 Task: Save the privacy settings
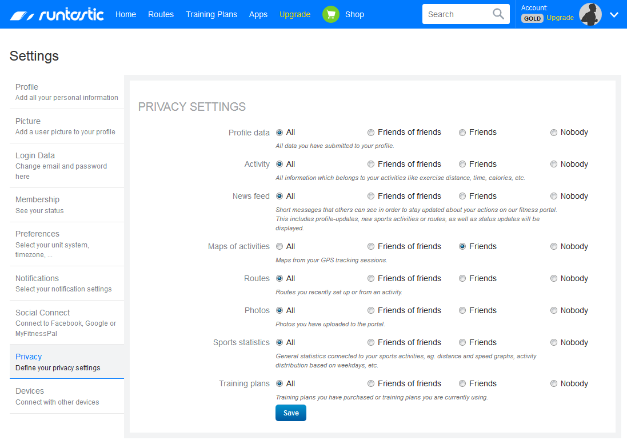(291, 413)
